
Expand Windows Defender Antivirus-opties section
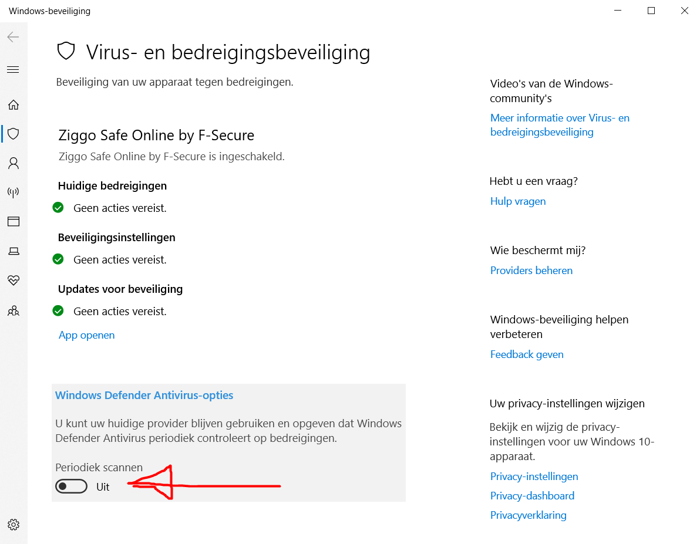(144, 396)
